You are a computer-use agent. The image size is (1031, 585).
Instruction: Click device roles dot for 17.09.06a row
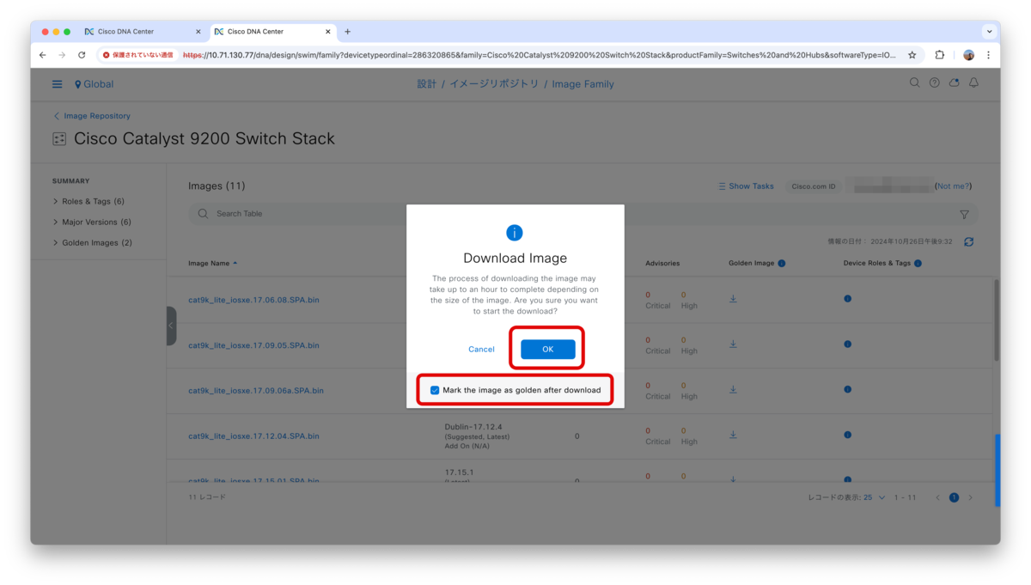point(847,389)
